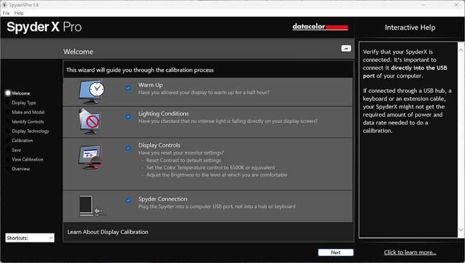The height and width of the screenshot is (263, 465).
Task: Click the Warm Up clock monitor icon
Action: [x=92, y=92]
